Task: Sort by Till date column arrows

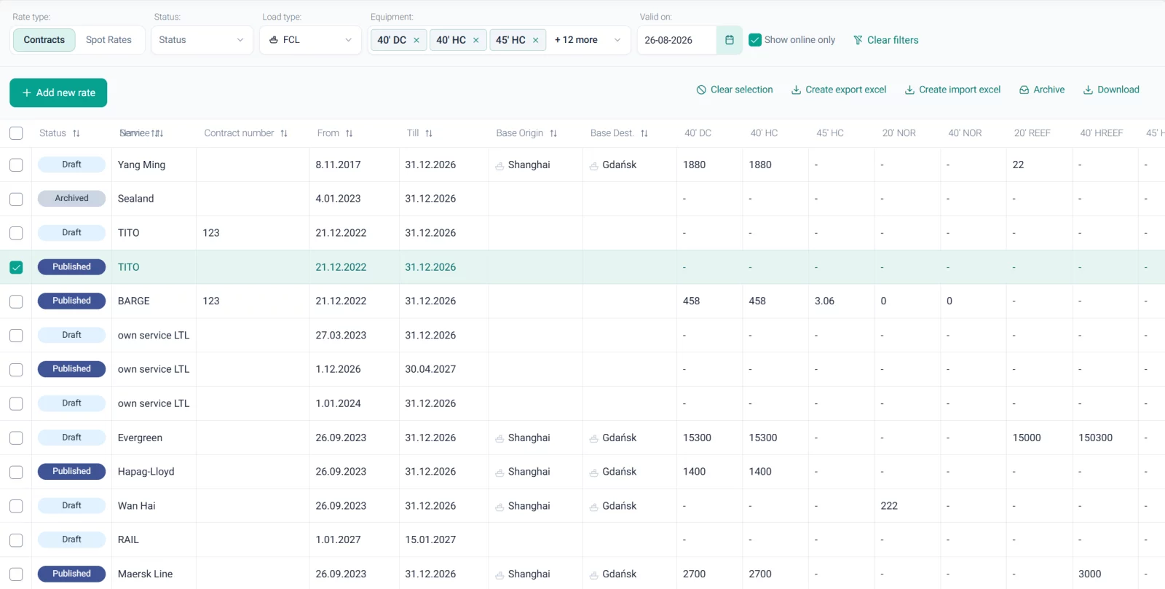Action: (429, 133)
